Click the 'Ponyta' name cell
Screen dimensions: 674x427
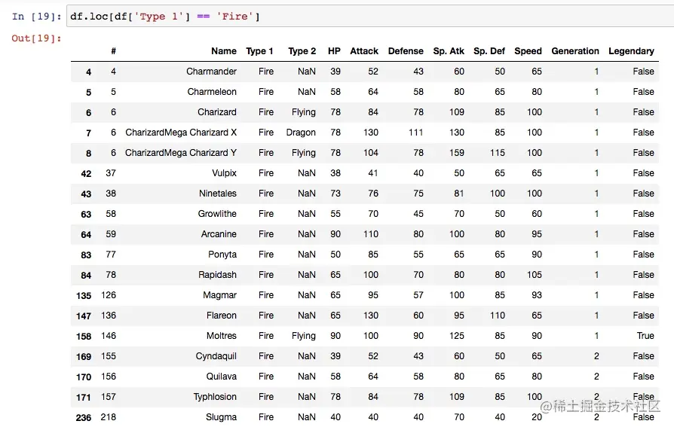(x=222, y=255)
